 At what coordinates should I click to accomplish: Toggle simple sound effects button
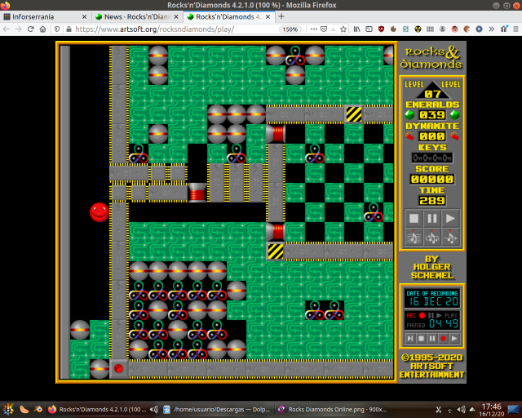point(450,237)
